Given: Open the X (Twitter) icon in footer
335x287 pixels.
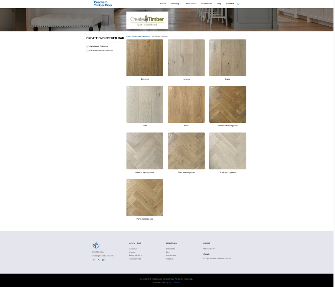Looking at the screenshot, I should [99, 260].
